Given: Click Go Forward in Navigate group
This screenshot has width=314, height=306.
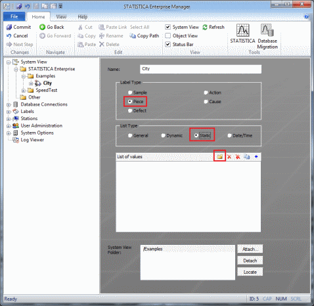Looking at the screenshot, I should [55, 35].
